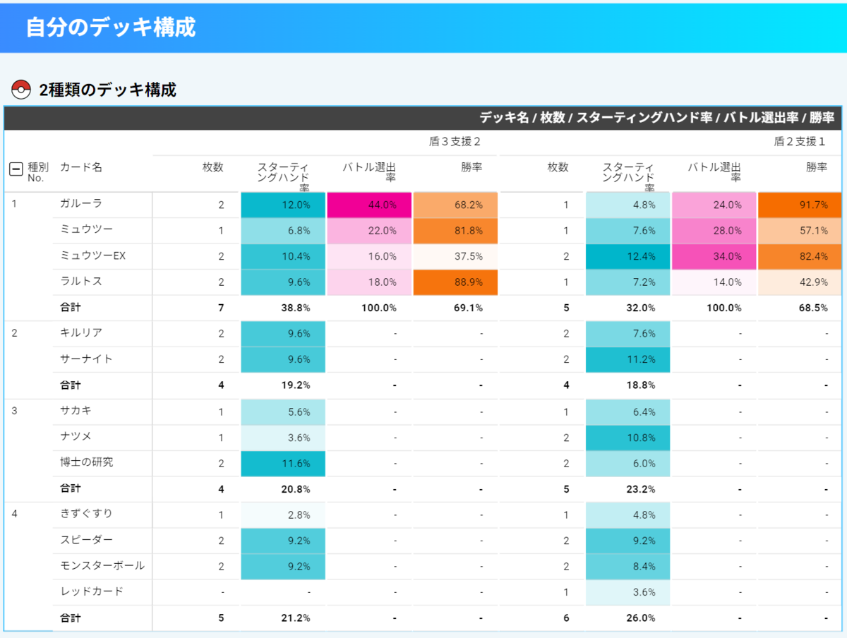Click the 44.0% battle selection cell
847x638 pixels.
point(369,205)
